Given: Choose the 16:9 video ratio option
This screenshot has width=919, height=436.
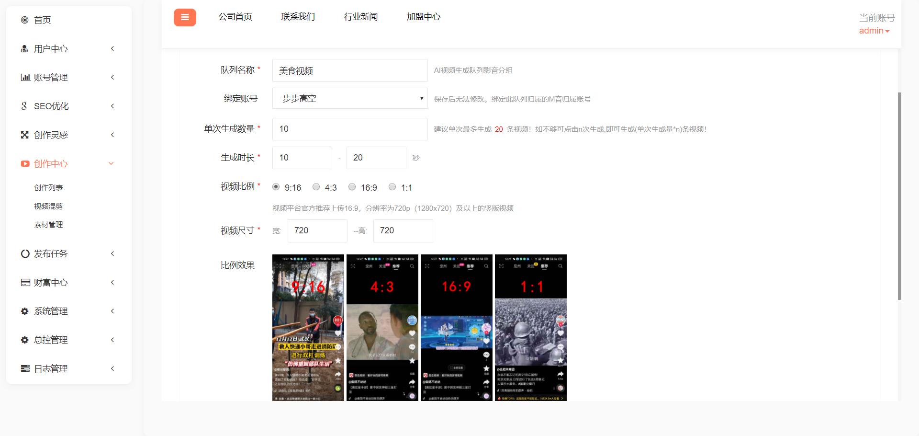Looking at the screenshot, I should [352, 187].
